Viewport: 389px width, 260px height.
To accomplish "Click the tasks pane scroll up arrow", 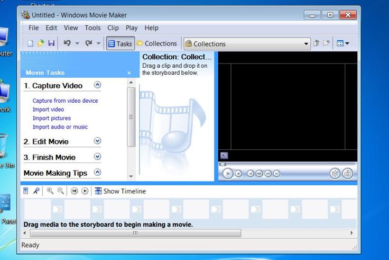I will tap(131, 82).
